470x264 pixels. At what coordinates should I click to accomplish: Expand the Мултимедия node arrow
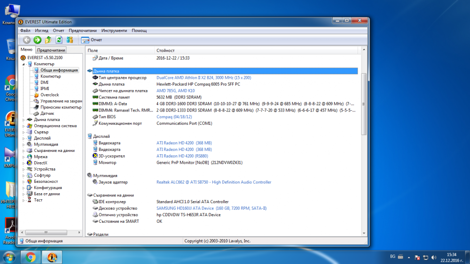click(23, 144)
